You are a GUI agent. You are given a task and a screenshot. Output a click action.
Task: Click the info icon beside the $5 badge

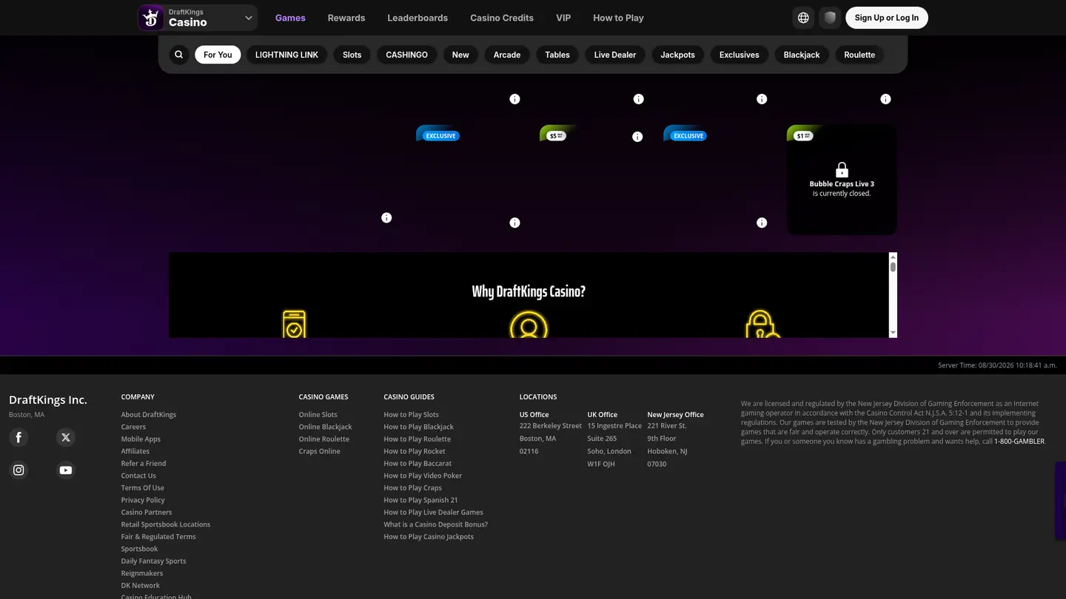tap(637, 137)
